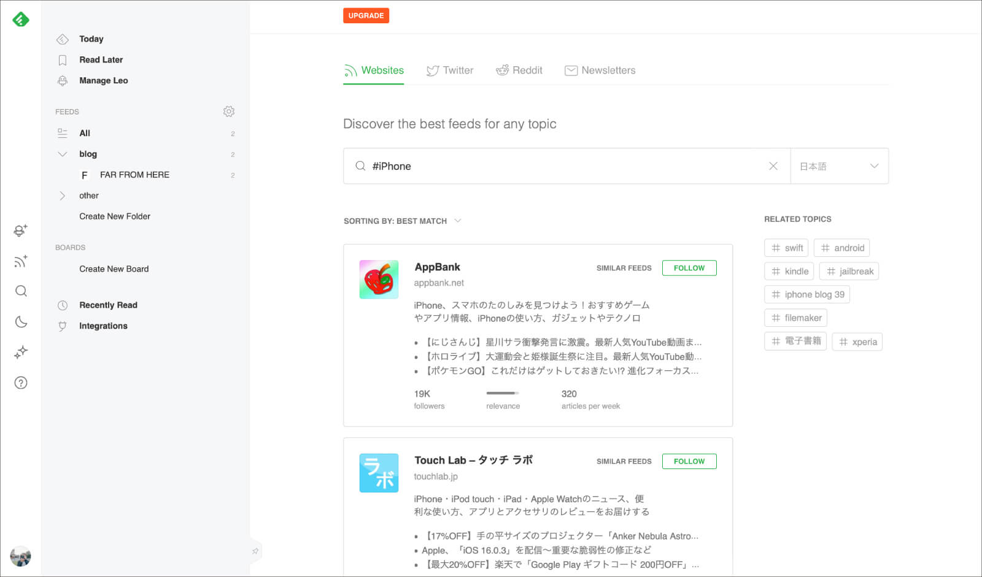Select the kindle related topic

pos(789,271)
